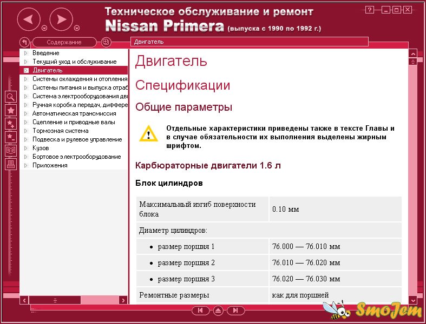Open the Введение chapter
Screen dimensions: 426x324
(x=46, y=53)
